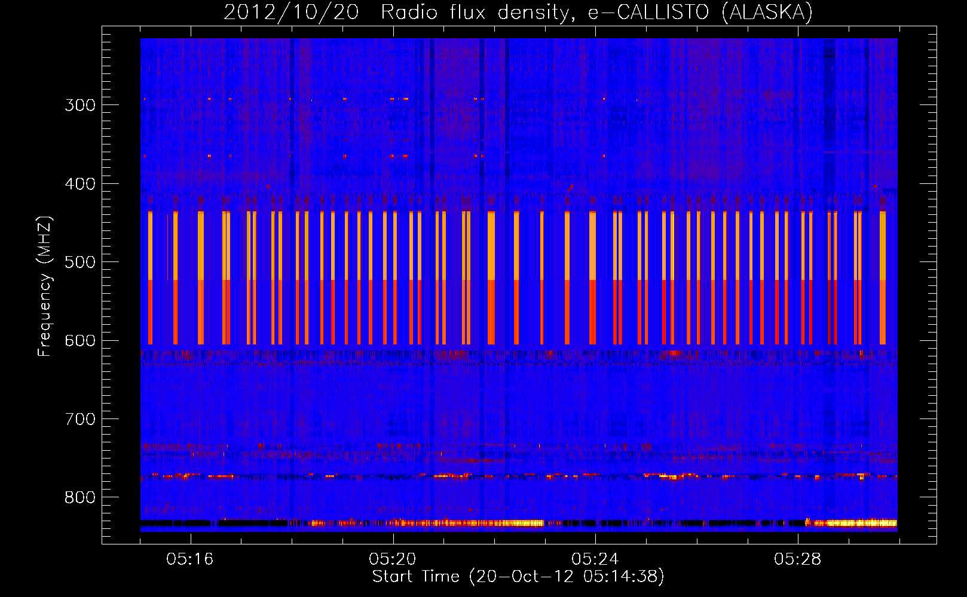Click the 400 frequency tick label
This screenshot has width=967, height=597.
tap(80, 184)
